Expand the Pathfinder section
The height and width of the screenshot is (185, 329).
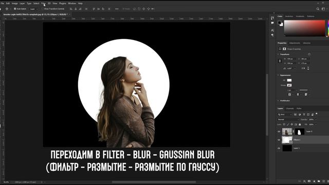(x=279, y=101)
